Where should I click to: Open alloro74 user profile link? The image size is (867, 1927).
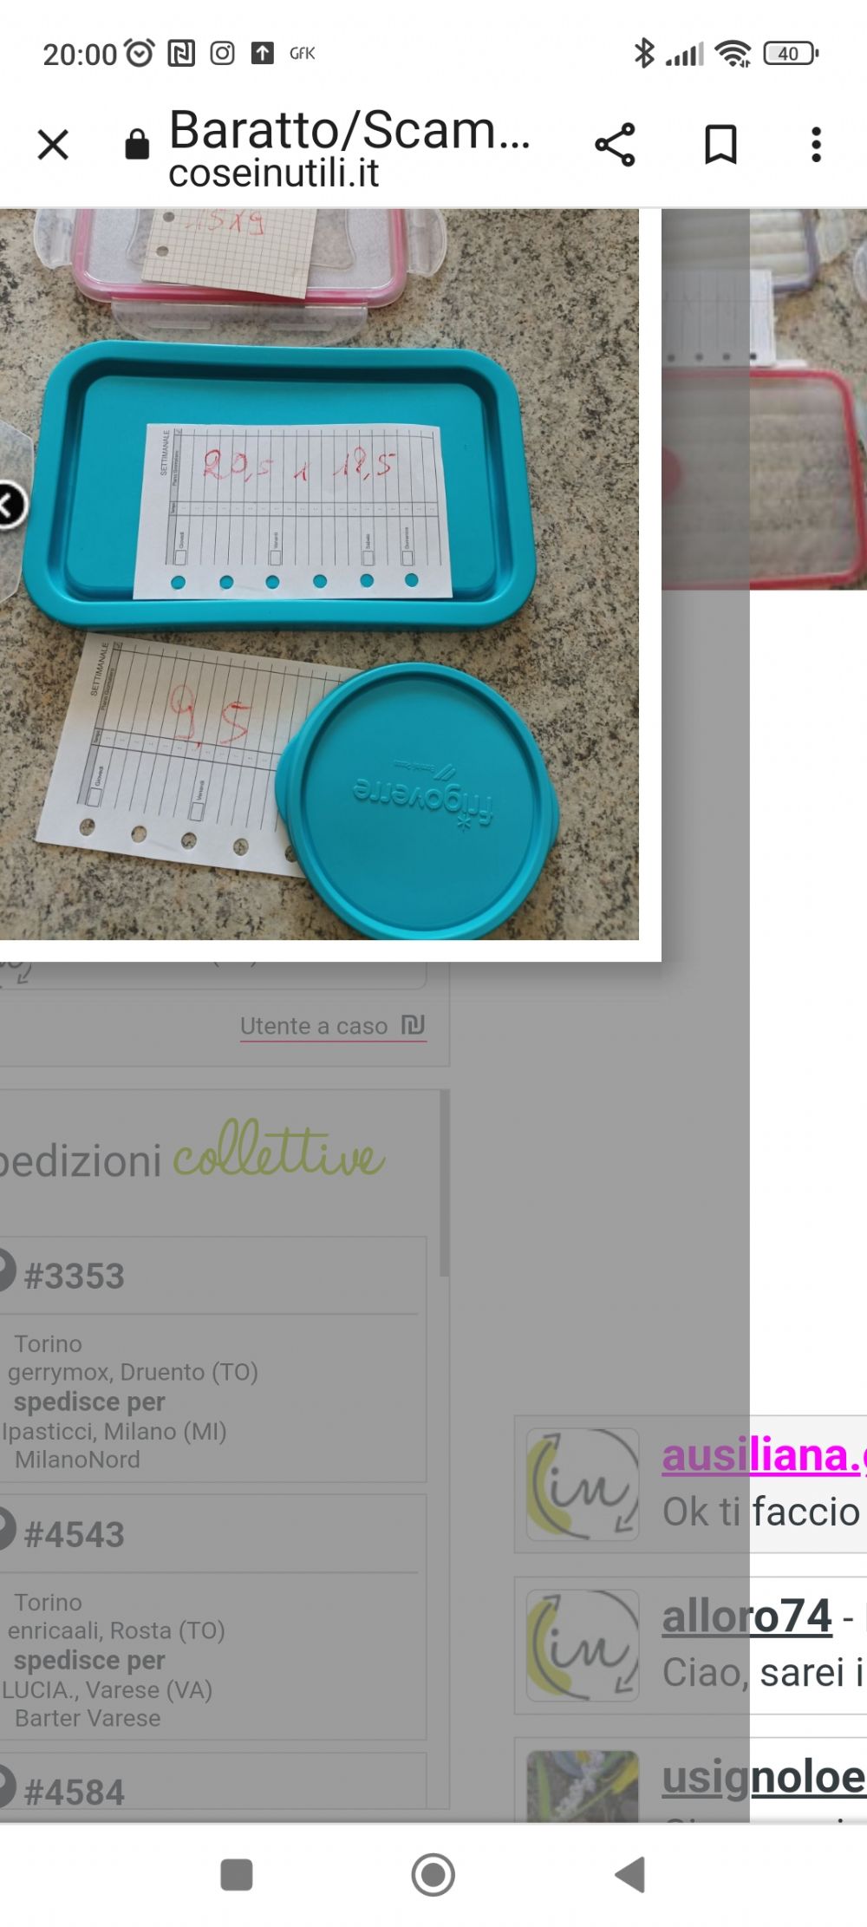click(747, 1617)
